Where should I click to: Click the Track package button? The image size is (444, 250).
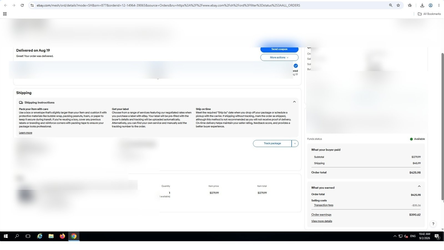tap(272, 143)
